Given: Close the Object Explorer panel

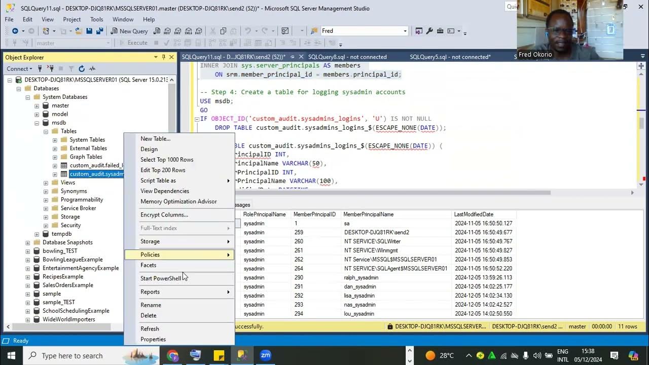Looking at the screenshot, I should pos(171,57).
